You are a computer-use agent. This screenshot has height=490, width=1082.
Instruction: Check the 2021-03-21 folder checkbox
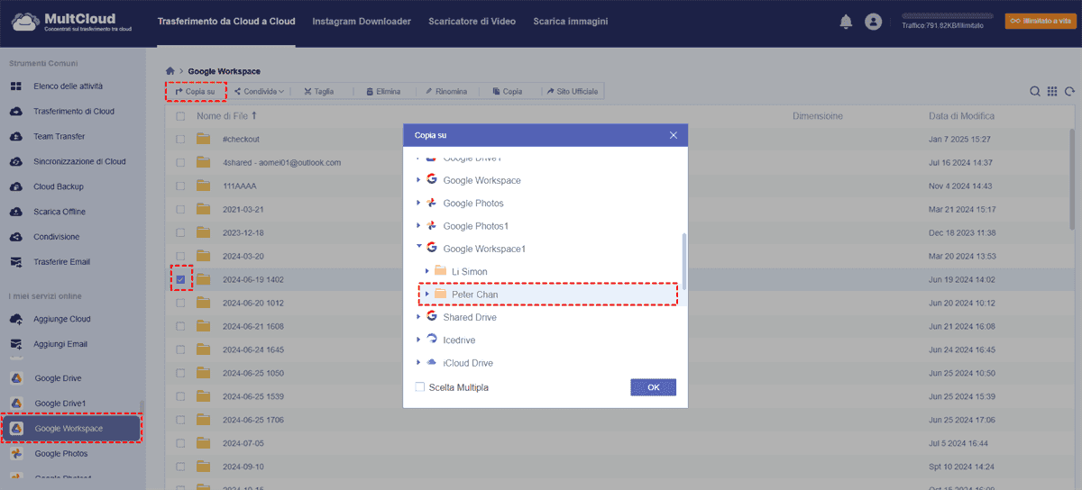[x=180, y=209]
